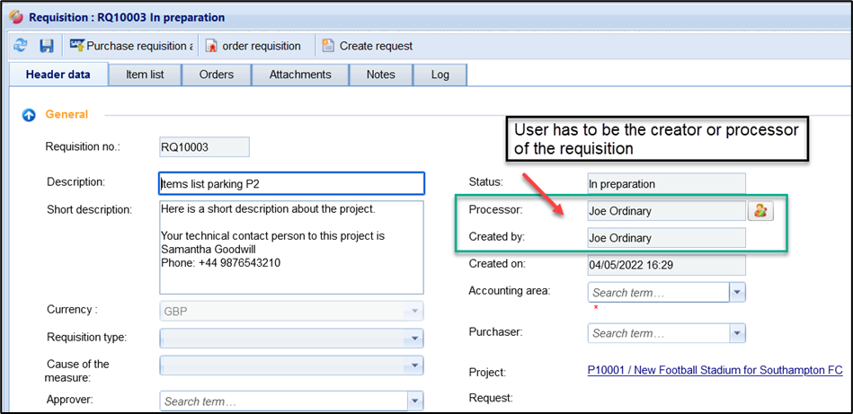The height and width of the screenshot is (414, 853).
Task: Click the order requisition toolbar button
Action: (254, 46)
